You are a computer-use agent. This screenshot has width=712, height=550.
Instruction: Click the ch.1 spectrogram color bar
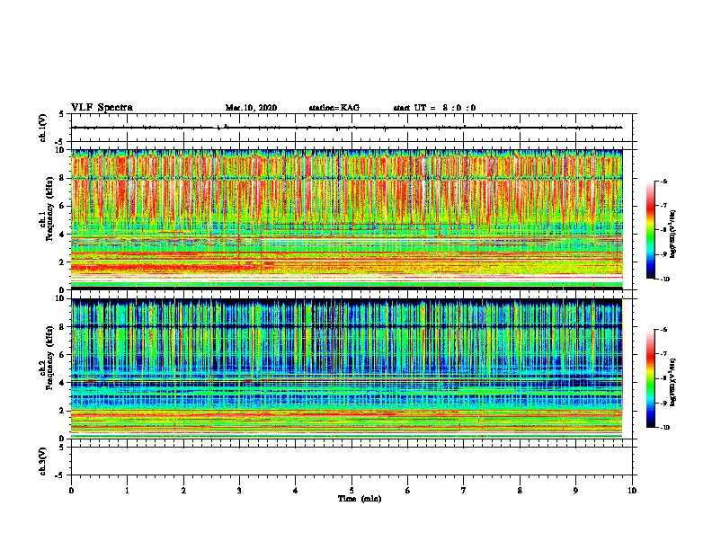tap(650, 230)
